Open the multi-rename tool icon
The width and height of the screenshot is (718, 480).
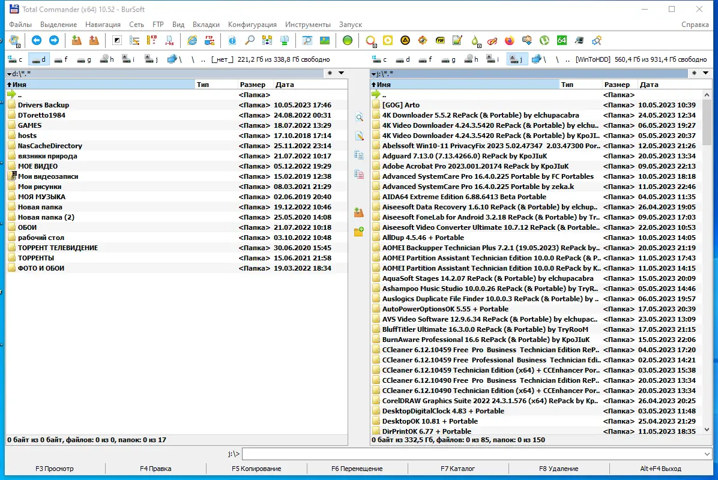click(x=134, y=40)
